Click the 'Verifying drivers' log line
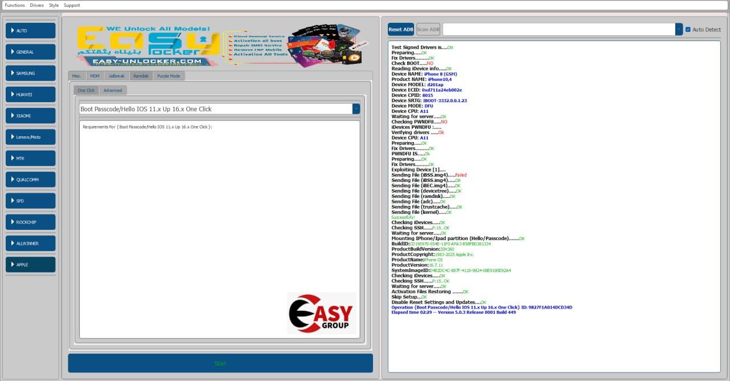The image size is (730, 381). pyautogui.click(x=417, y=132)
